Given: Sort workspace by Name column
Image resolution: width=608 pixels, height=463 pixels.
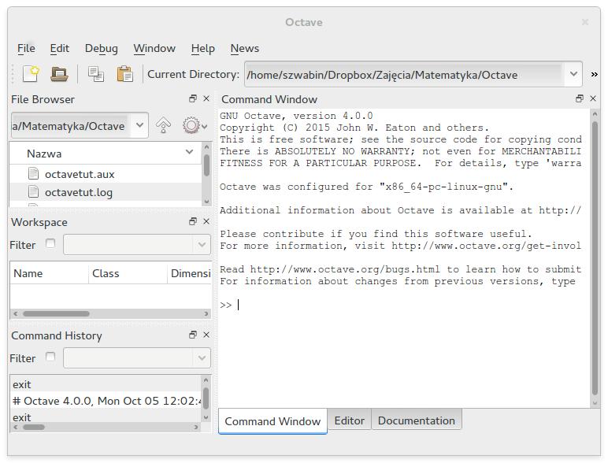Looking at the screenshot, I should (50, 273).
